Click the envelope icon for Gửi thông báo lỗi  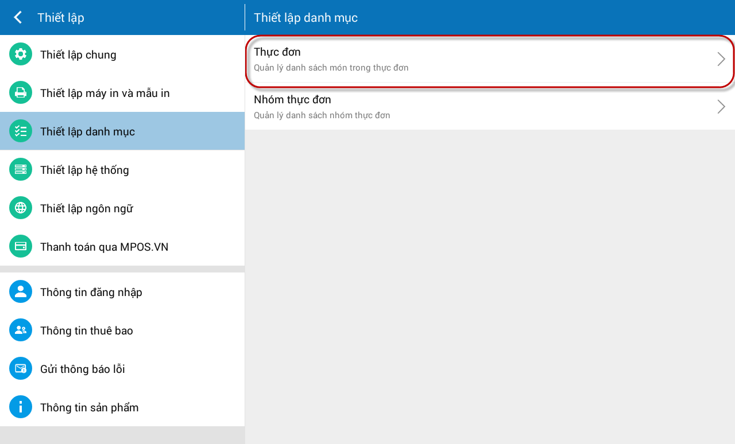click(x=21, y=369)
